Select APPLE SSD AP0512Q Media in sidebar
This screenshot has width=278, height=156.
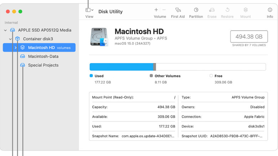pyautogui.click(x=45, y=30)
